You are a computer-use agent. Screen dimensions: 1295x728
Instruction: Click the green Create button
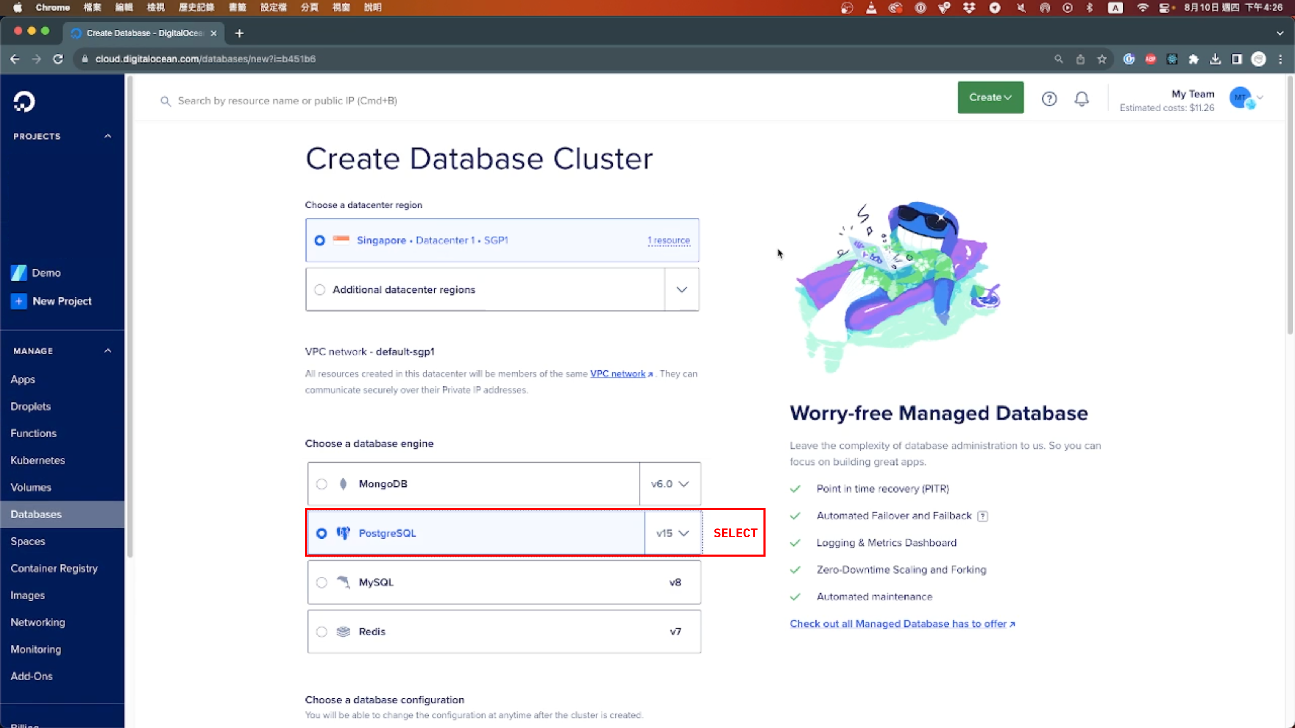coord(990,97)
